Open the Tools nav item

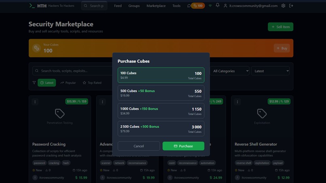(x=176, y=6)
